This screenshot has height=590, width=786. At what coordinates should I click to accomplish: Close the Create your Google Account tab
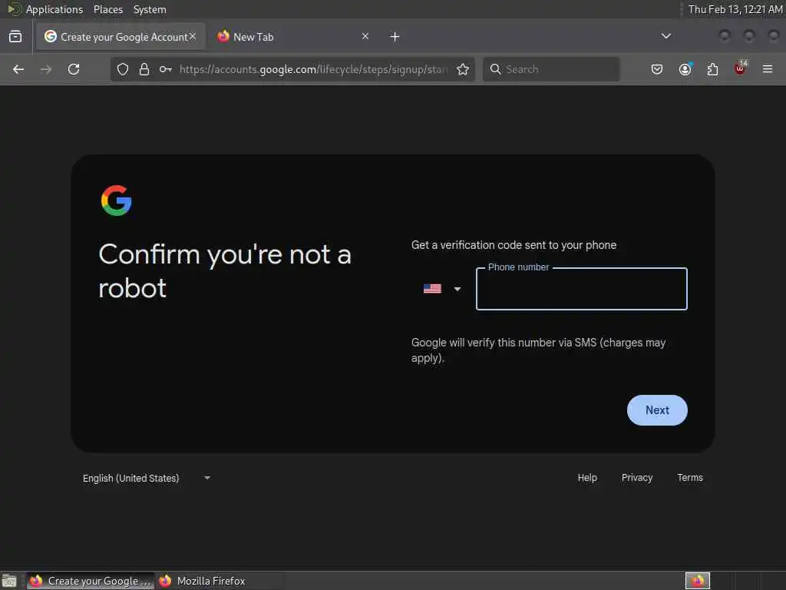[193, 36]
